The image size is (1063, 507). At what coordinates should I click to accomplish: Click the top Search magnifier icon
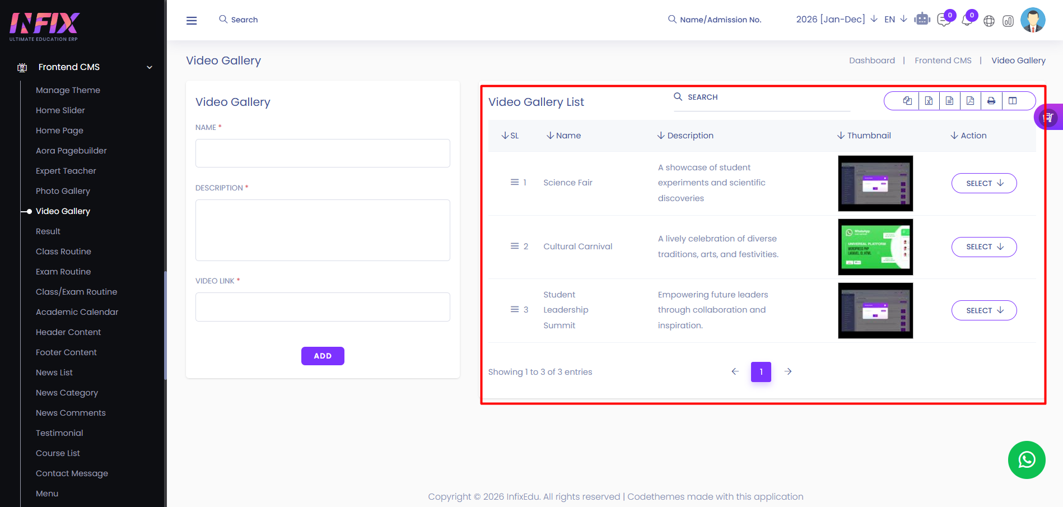(223, 19)
